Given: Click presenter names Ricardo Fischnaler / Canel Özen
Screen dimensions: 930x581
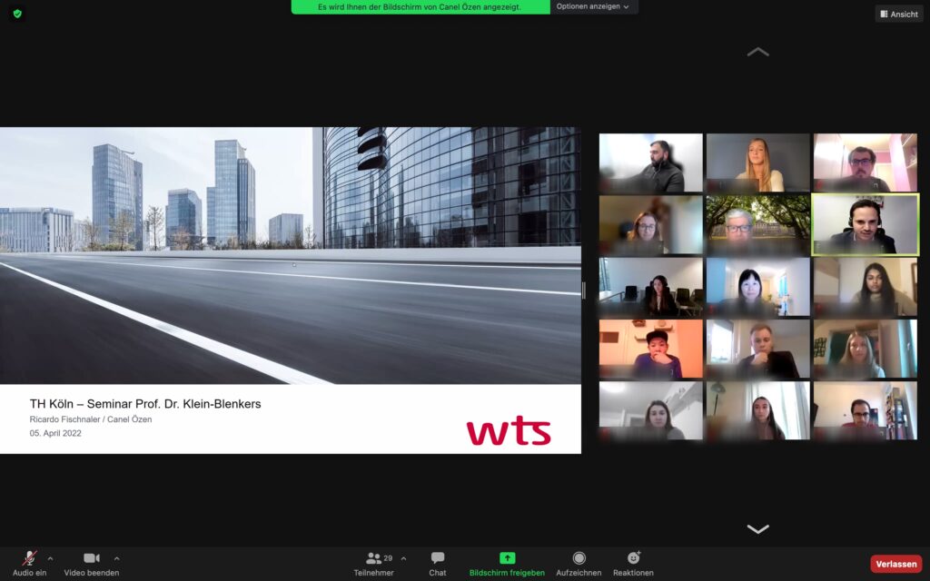Looking at the screenshot, I should tap(91, 419).
